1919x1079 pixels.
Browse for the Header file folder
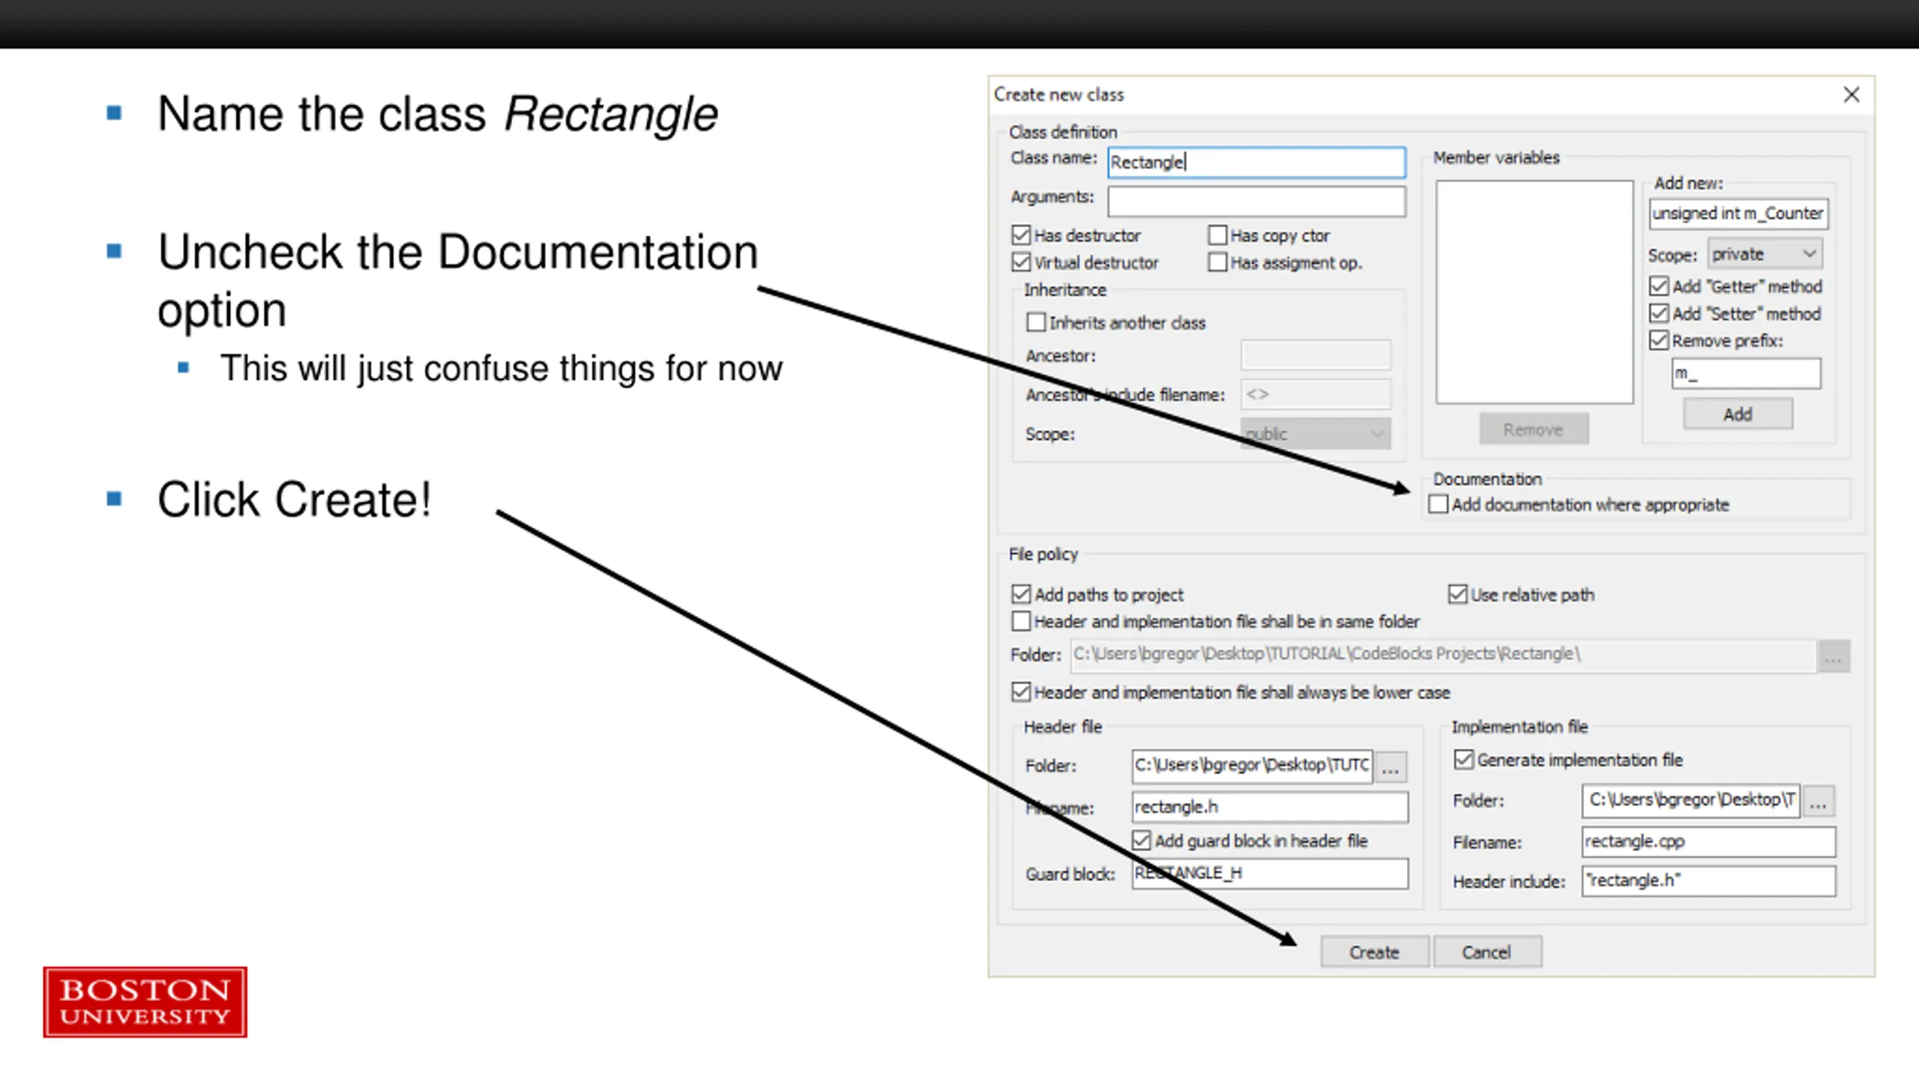point(1391,767)
